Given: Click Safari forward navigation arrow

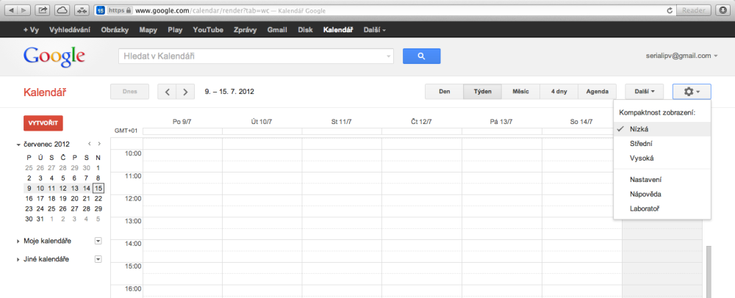Looking at the screenshot, I should coord(24,10).
